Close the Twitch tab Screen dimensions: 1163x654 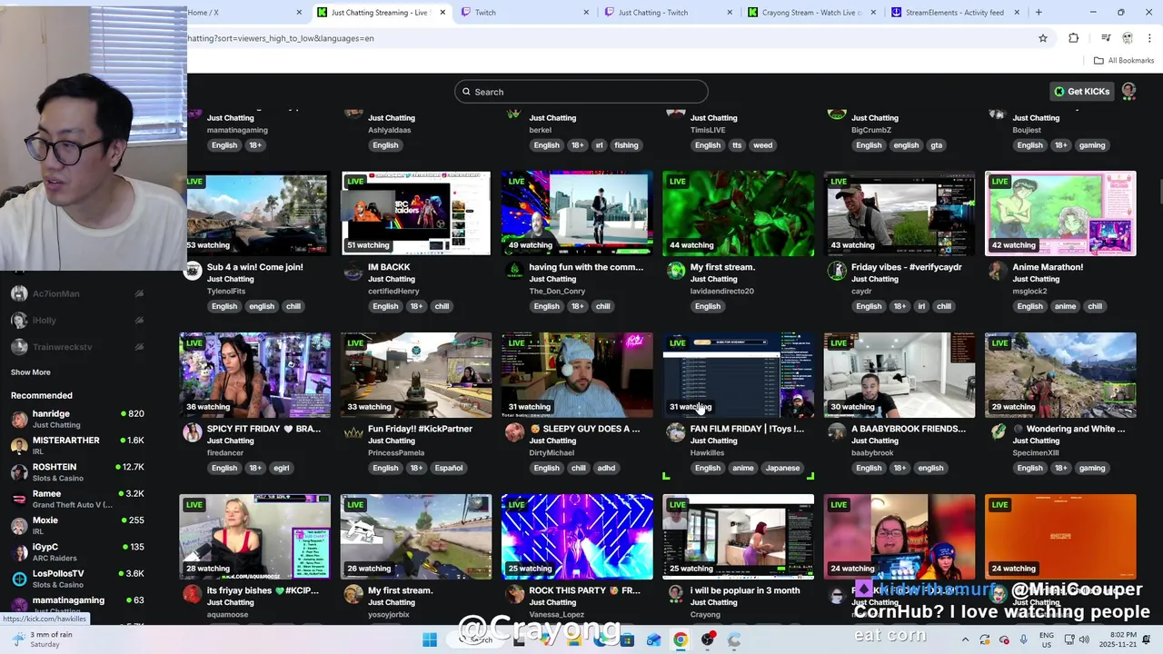click(x=586, y=13)
